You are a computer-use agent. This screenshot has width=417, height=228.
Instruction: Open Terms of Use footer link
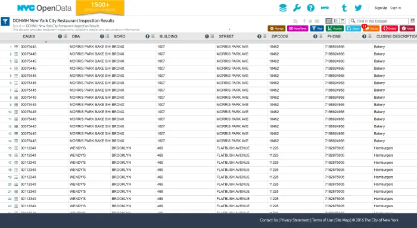[322, 220]
